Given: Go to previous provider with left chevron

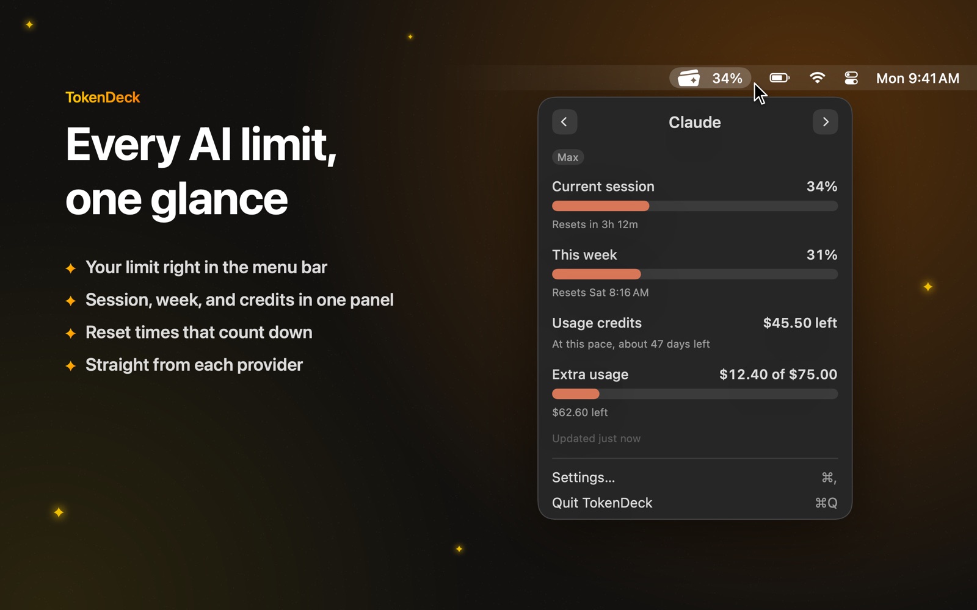Looking at the screenshot, I should pyautogui.click(x=564, y=122).
